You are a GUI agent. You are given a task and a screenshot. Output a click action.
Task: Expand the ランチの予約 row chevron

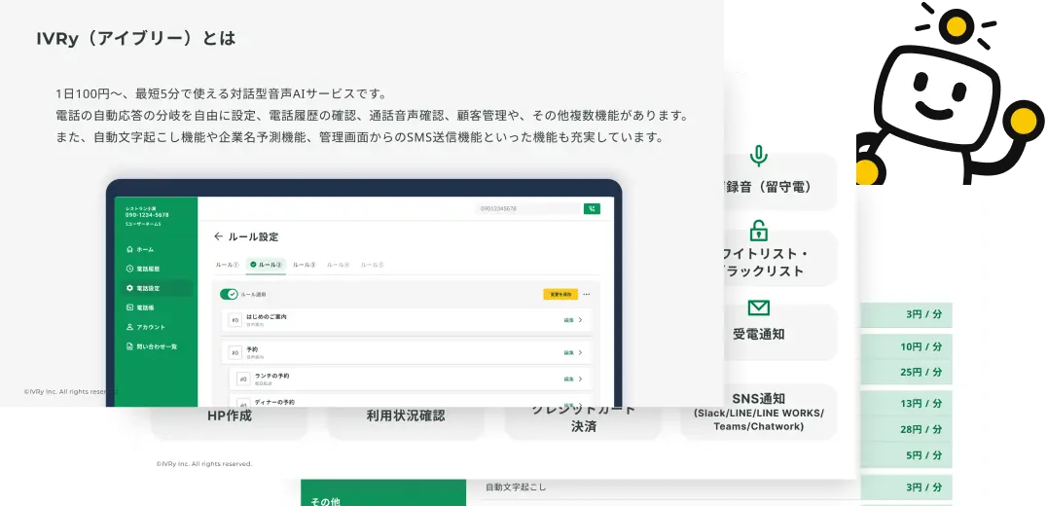pyautogui.click(x=580, y=379)
